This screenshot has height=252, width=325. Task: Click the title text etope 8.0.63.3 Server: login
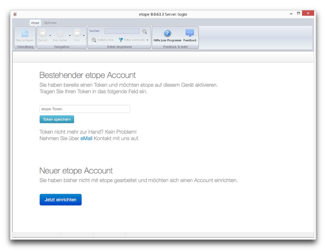click(x=163, y=14)
